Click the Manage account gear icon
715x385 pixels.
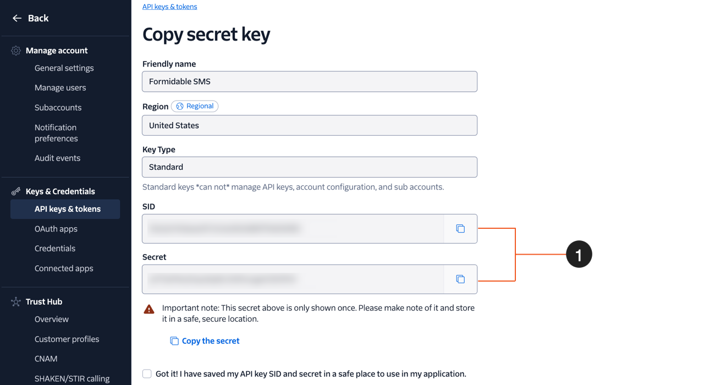pyautogui.click(x=16, y=51)
